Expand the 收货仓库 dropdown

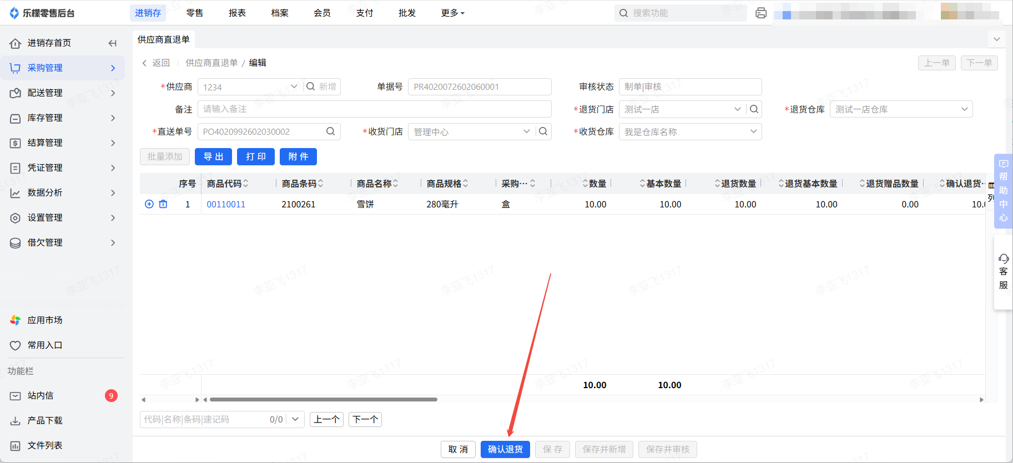[753, 131]
